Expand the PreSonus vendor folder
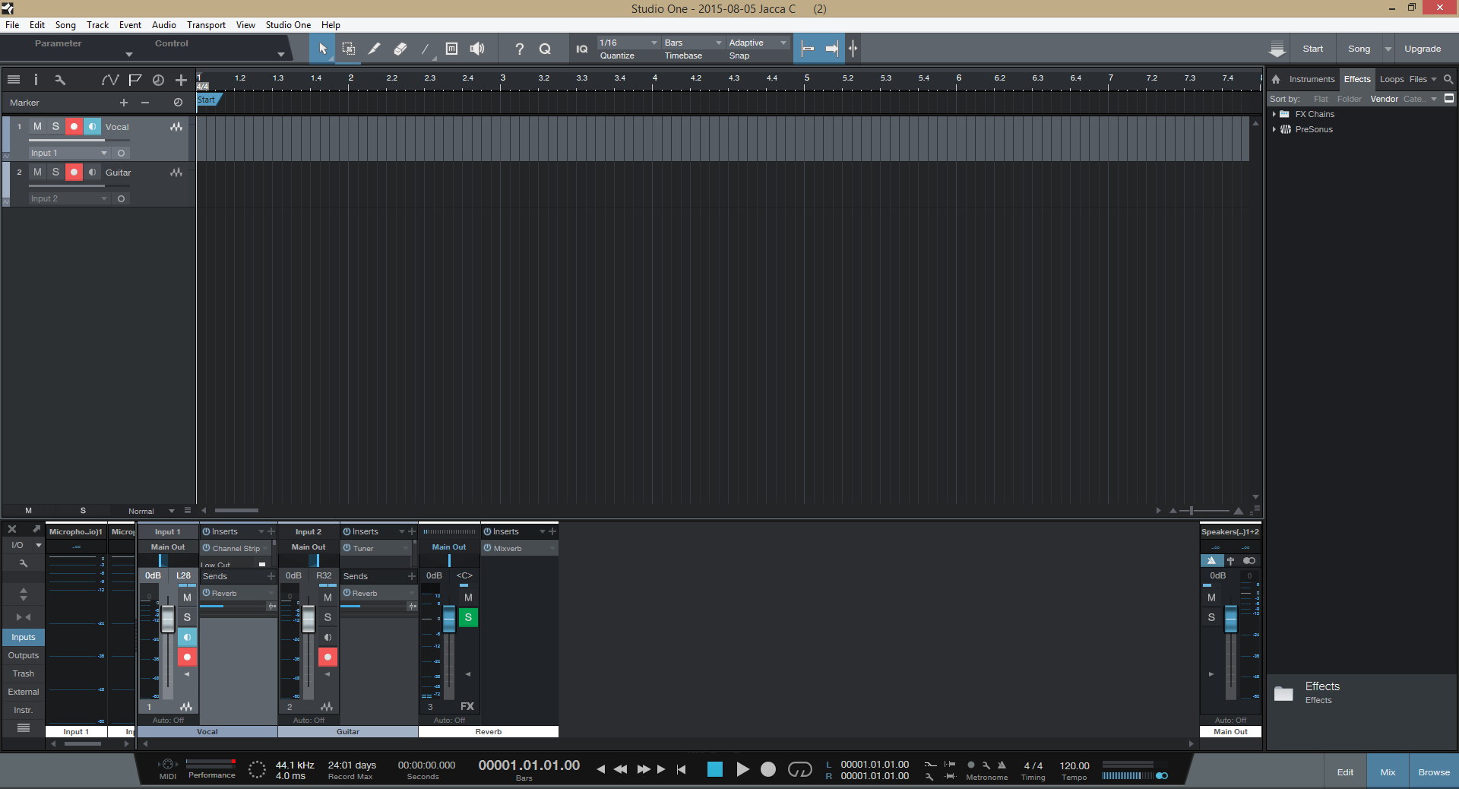 (1274, 129)
